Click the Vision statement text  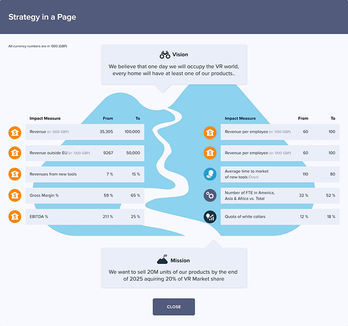tap(174, 70)
